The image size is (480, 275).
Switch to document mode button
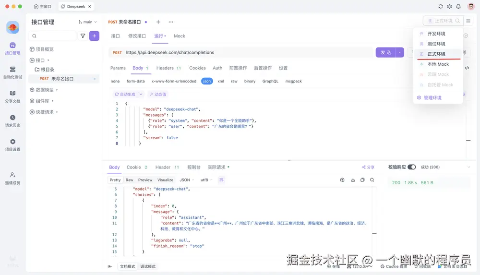127,266
